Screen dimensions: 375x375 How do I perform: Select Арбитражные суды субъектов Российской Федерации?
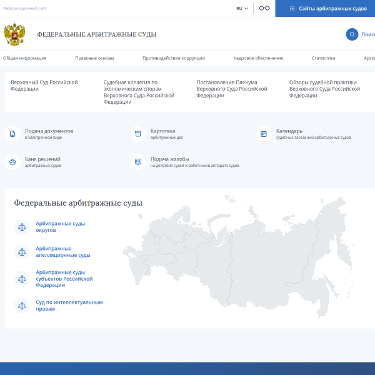click(64, 279)
